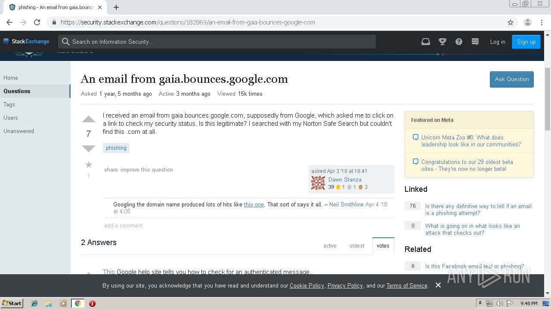
Task: View the site padlock information
Action: pyautogui.click(x=54, y=22)
